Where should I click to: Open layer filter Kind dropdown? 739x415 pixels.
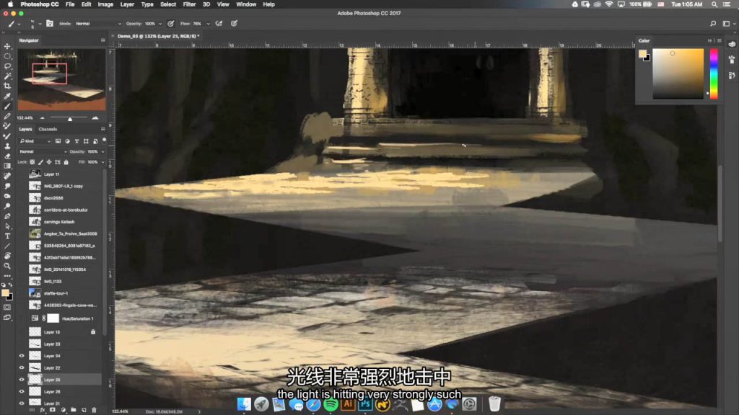(x=35, y=141)
